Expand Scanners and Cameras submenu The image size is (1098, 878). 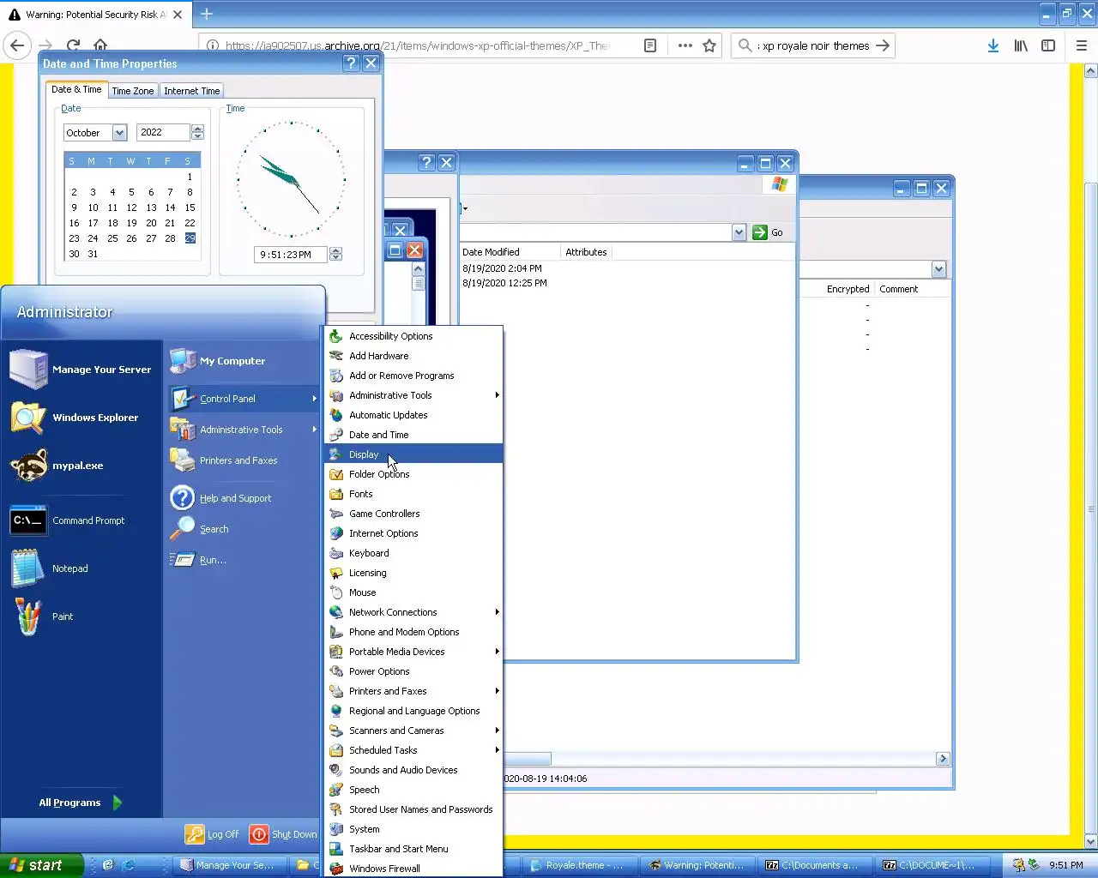coord(414,731)
